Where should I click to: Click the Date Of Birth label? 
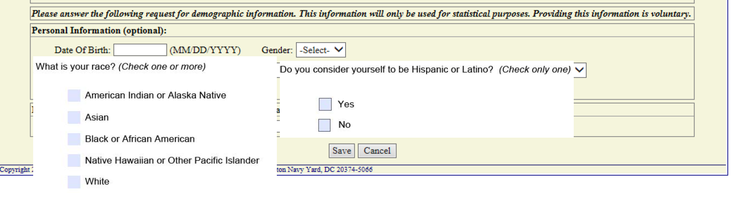pyautogui.click(x=82, y=50)
